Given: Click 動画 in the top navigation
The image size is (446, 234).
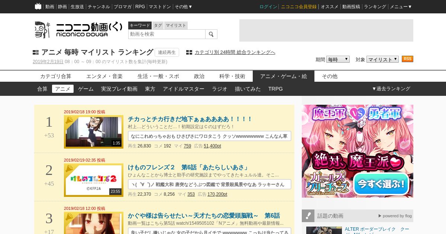Looking at the screenshot, I should [x=50, y=7].
